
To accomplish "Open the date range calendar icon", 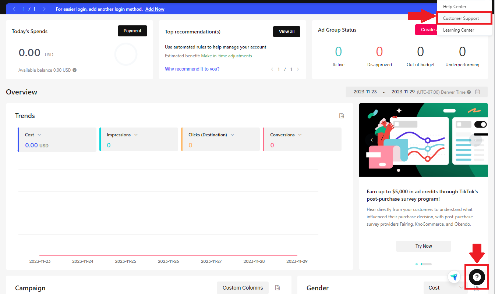I will [x=477, y=92].
